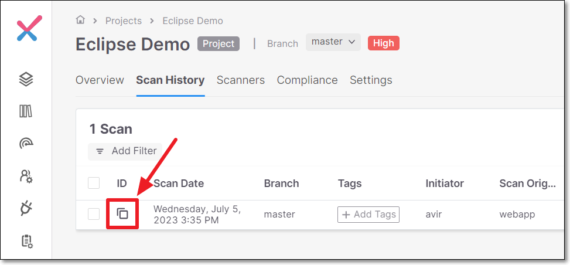The image size is (570, 265).
Task: Open the Settings tab
Action: (x=371, y=80)
